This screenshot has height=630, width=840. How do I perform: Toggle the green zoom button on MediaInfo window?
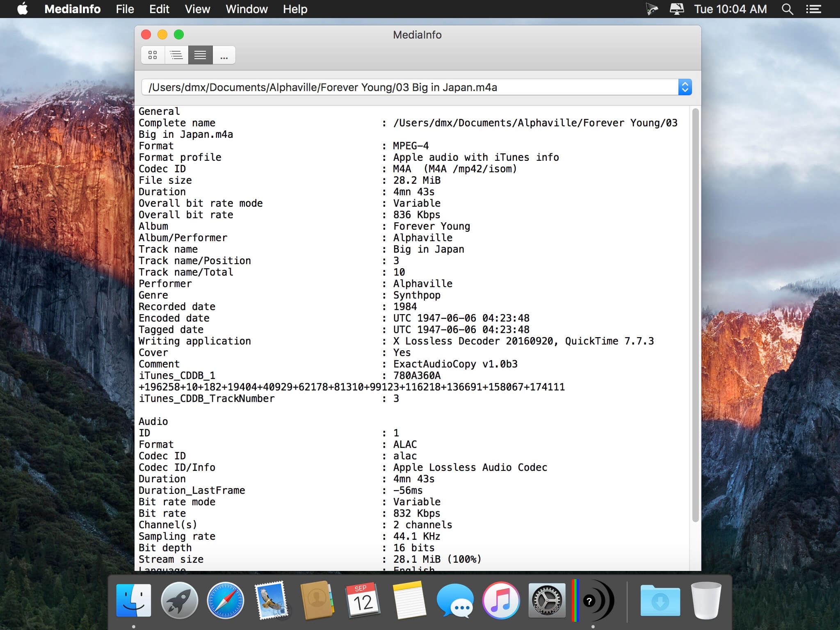(178, 35)
